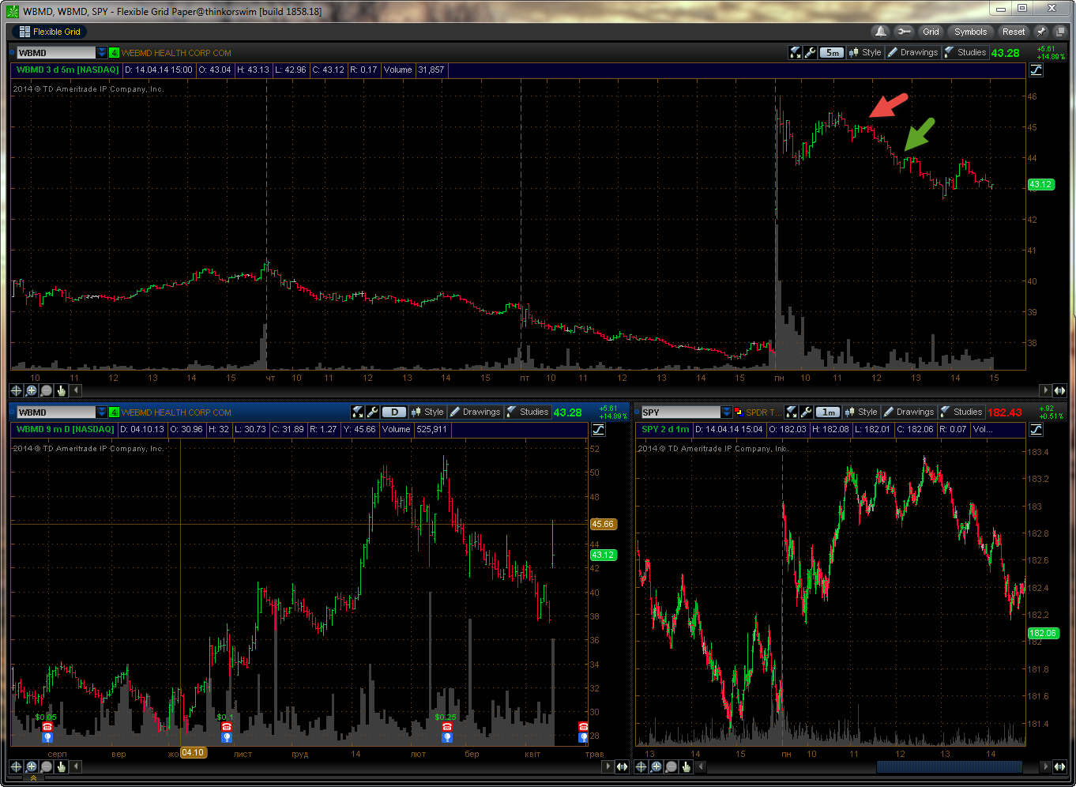Expand symbol dropdown arrow for SPY
This screenshot has width=1076, height=787.
point(726,412)
